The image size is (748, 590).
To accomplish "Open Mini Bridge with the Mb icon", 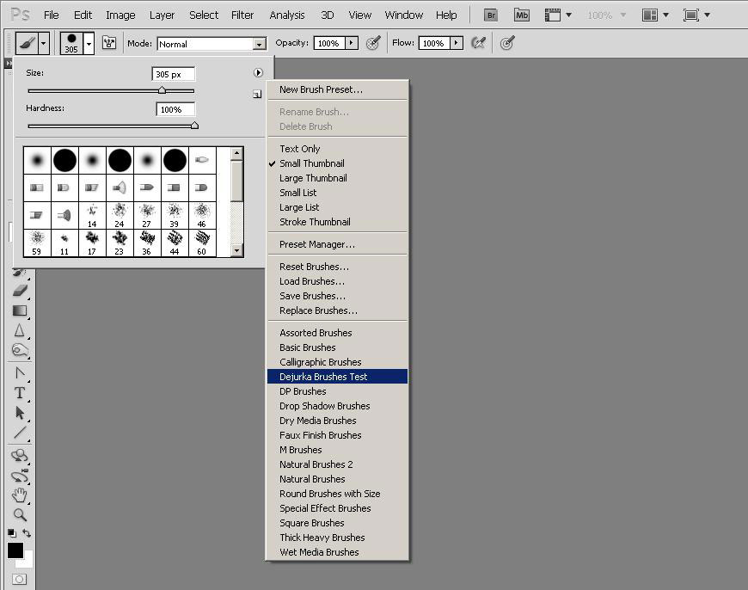I will 522,15.
